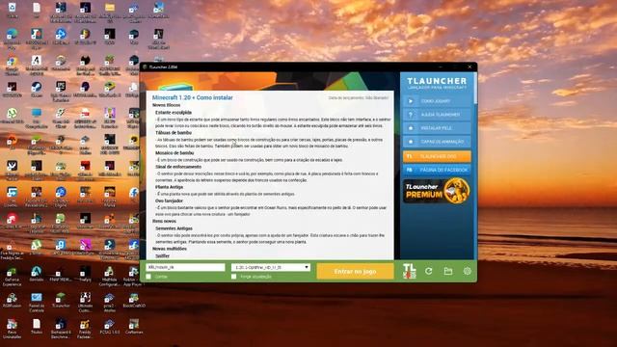Image resolution: width=617 pixels, height=347 pixels.
Task: Click the 'Novos Blocos' section heading
Action: tap(166, 105)
